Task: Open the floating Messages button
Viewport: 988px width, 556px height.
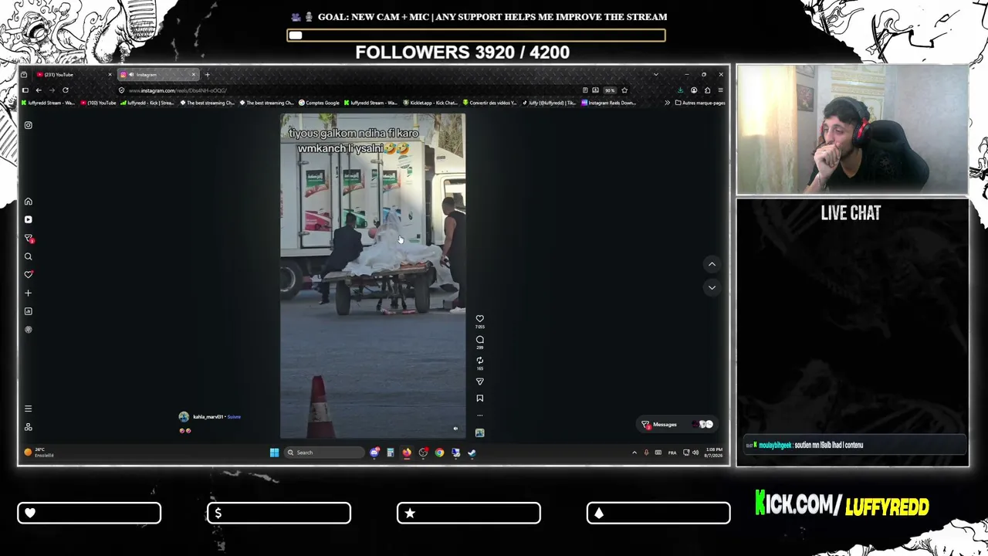Action: click(x=678, y=424)
